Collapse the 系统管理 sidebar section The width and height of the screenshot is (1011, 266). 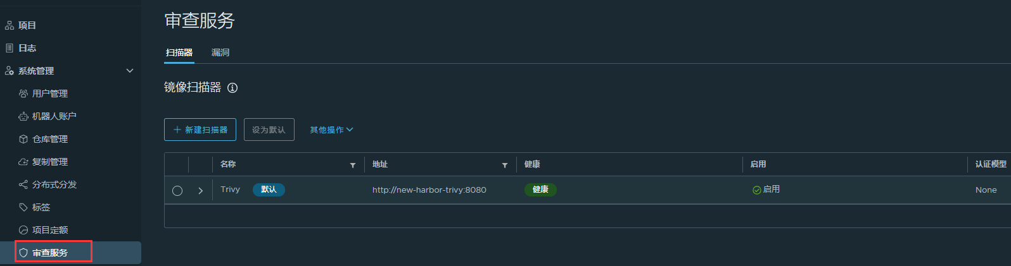130,71
